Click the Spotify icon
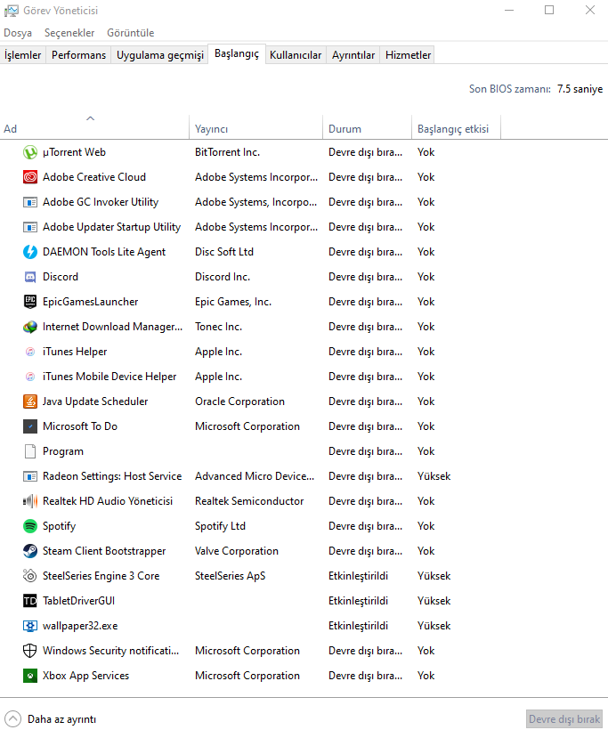Viewport: 608px width, 738px height. pos(30,526)
